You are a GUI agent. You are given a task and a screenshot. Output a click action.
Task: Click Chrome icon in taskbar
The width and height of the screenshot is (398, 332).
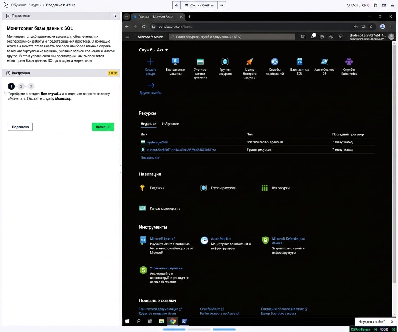click(x=173, y=321)
